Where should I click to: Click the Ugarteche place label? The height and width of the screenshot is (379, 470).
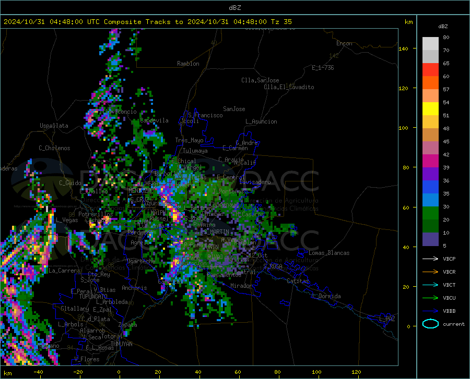click(x=141, y=261)
